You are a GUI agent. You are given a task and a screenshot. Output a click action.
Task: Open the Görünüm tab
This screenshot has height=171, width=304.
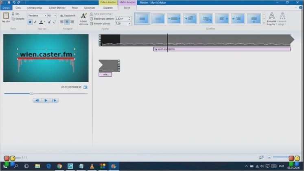90,8
